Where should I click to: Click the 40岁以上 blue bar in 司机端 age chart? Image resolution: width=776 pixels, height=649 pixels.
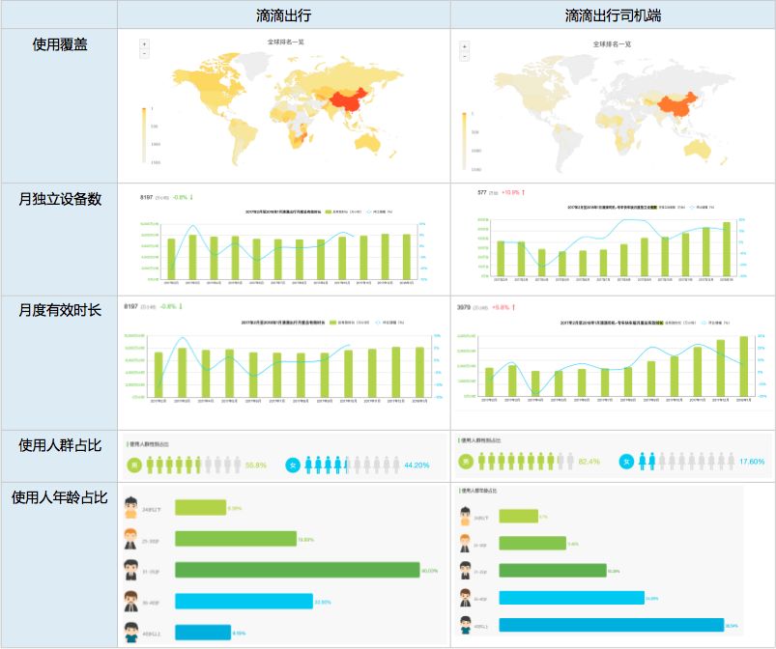(611, 625)
